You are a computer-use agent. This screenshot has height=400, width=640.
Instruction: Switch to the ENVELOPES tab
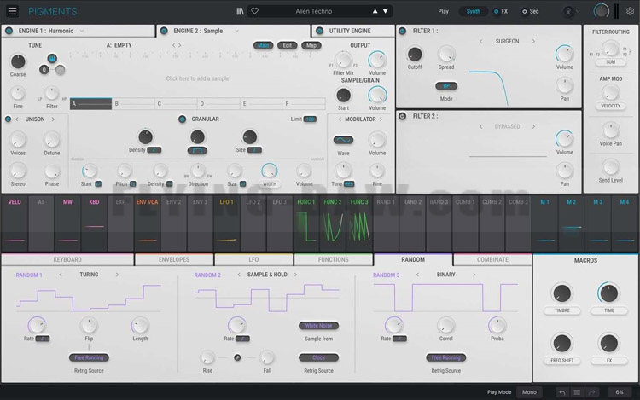coord(174,260)
